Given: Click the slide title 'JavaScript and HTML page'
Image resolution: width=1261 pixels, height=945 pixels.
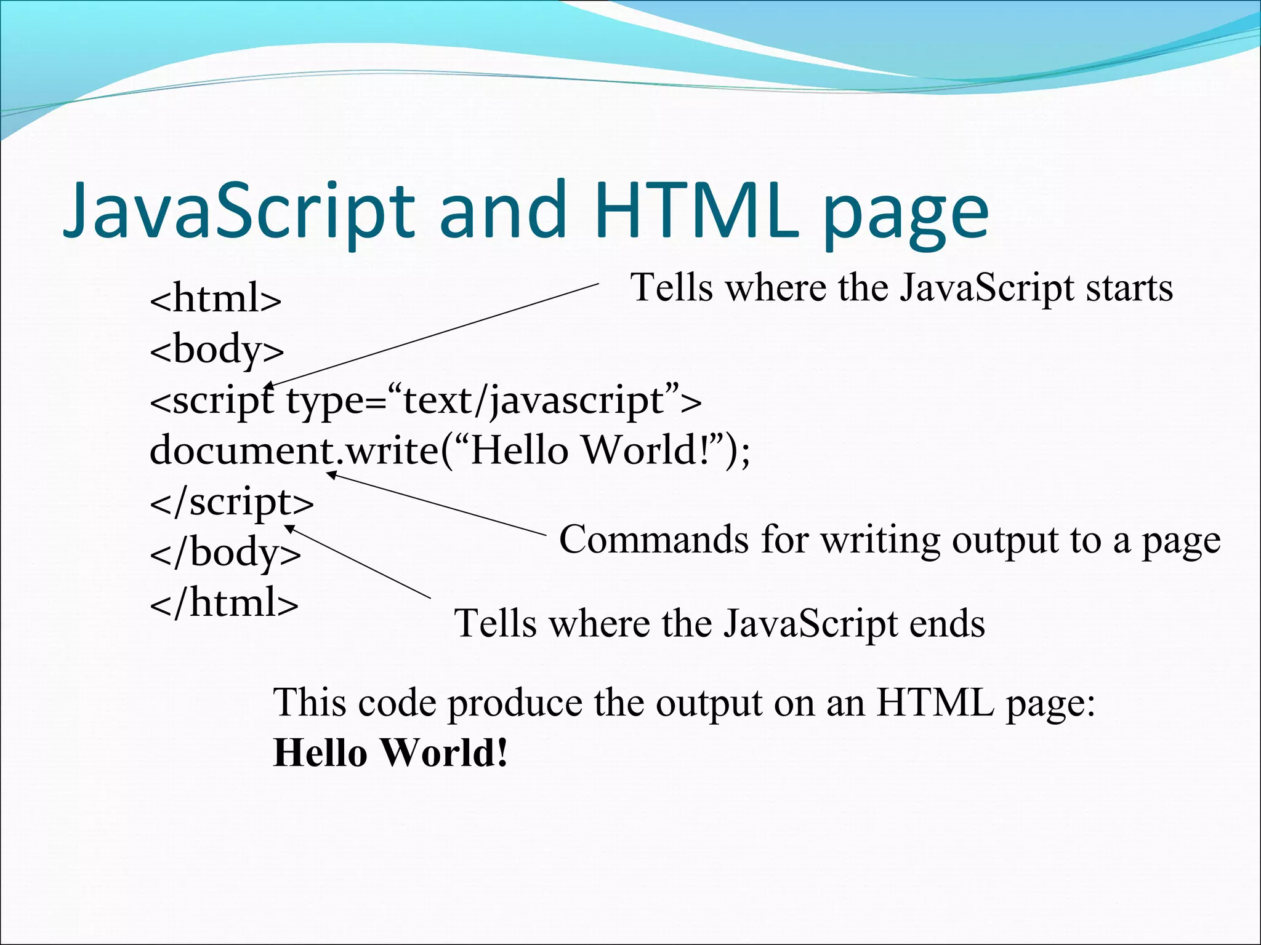Looking at the screenshot, I should pos(525,211).
